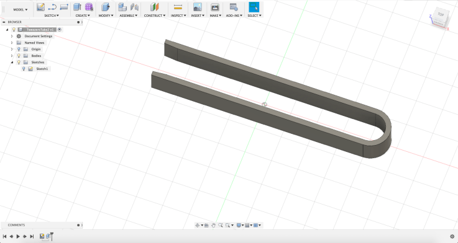458x243 pixels.
Task: Open the Grid and Snaps dropdown arrow
Action: 251,225
